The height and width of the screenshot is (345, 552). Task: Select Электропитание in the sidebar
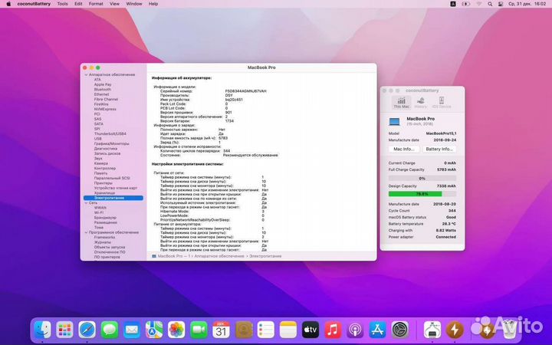(113, 199)
